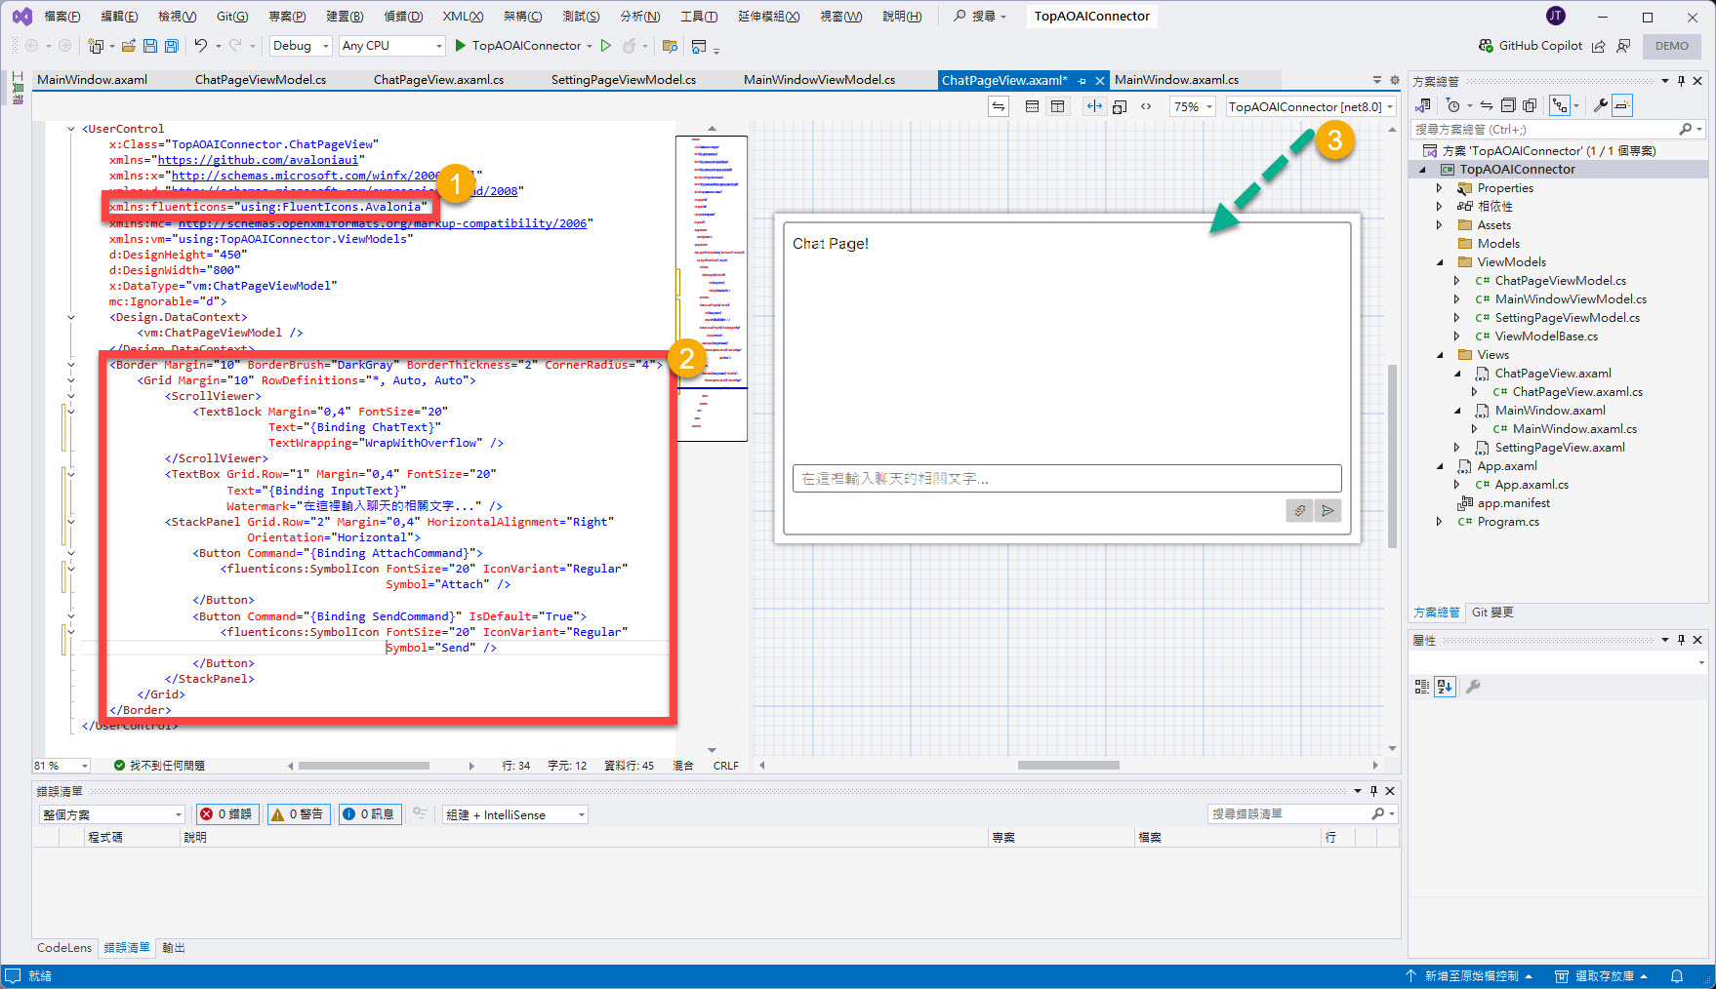Open the Git(G) menu

tap(232, 17)
